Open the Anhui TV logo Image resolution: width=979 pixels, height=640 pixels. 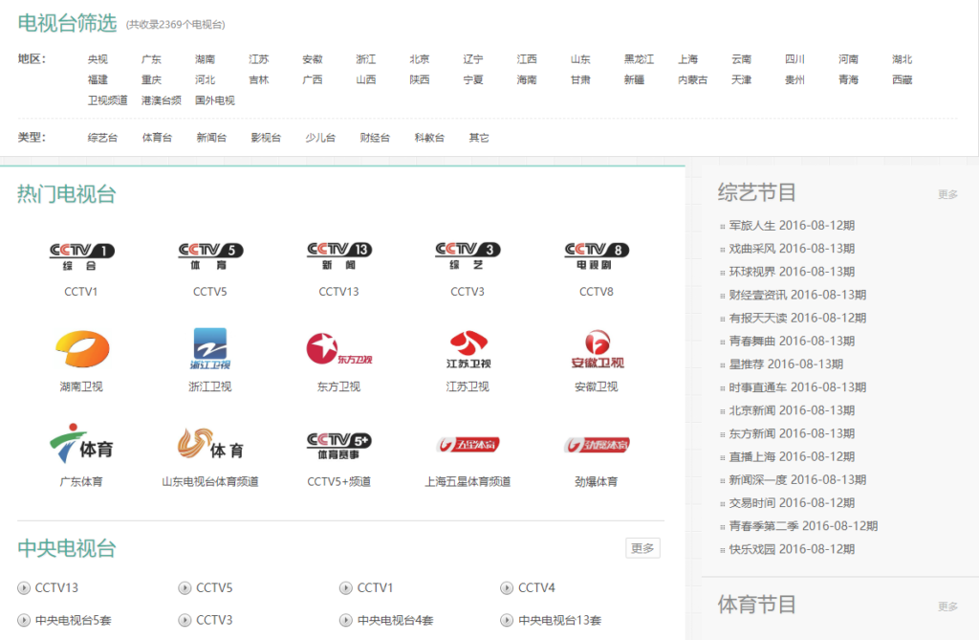pyautogui.click(x=597, y=350)
